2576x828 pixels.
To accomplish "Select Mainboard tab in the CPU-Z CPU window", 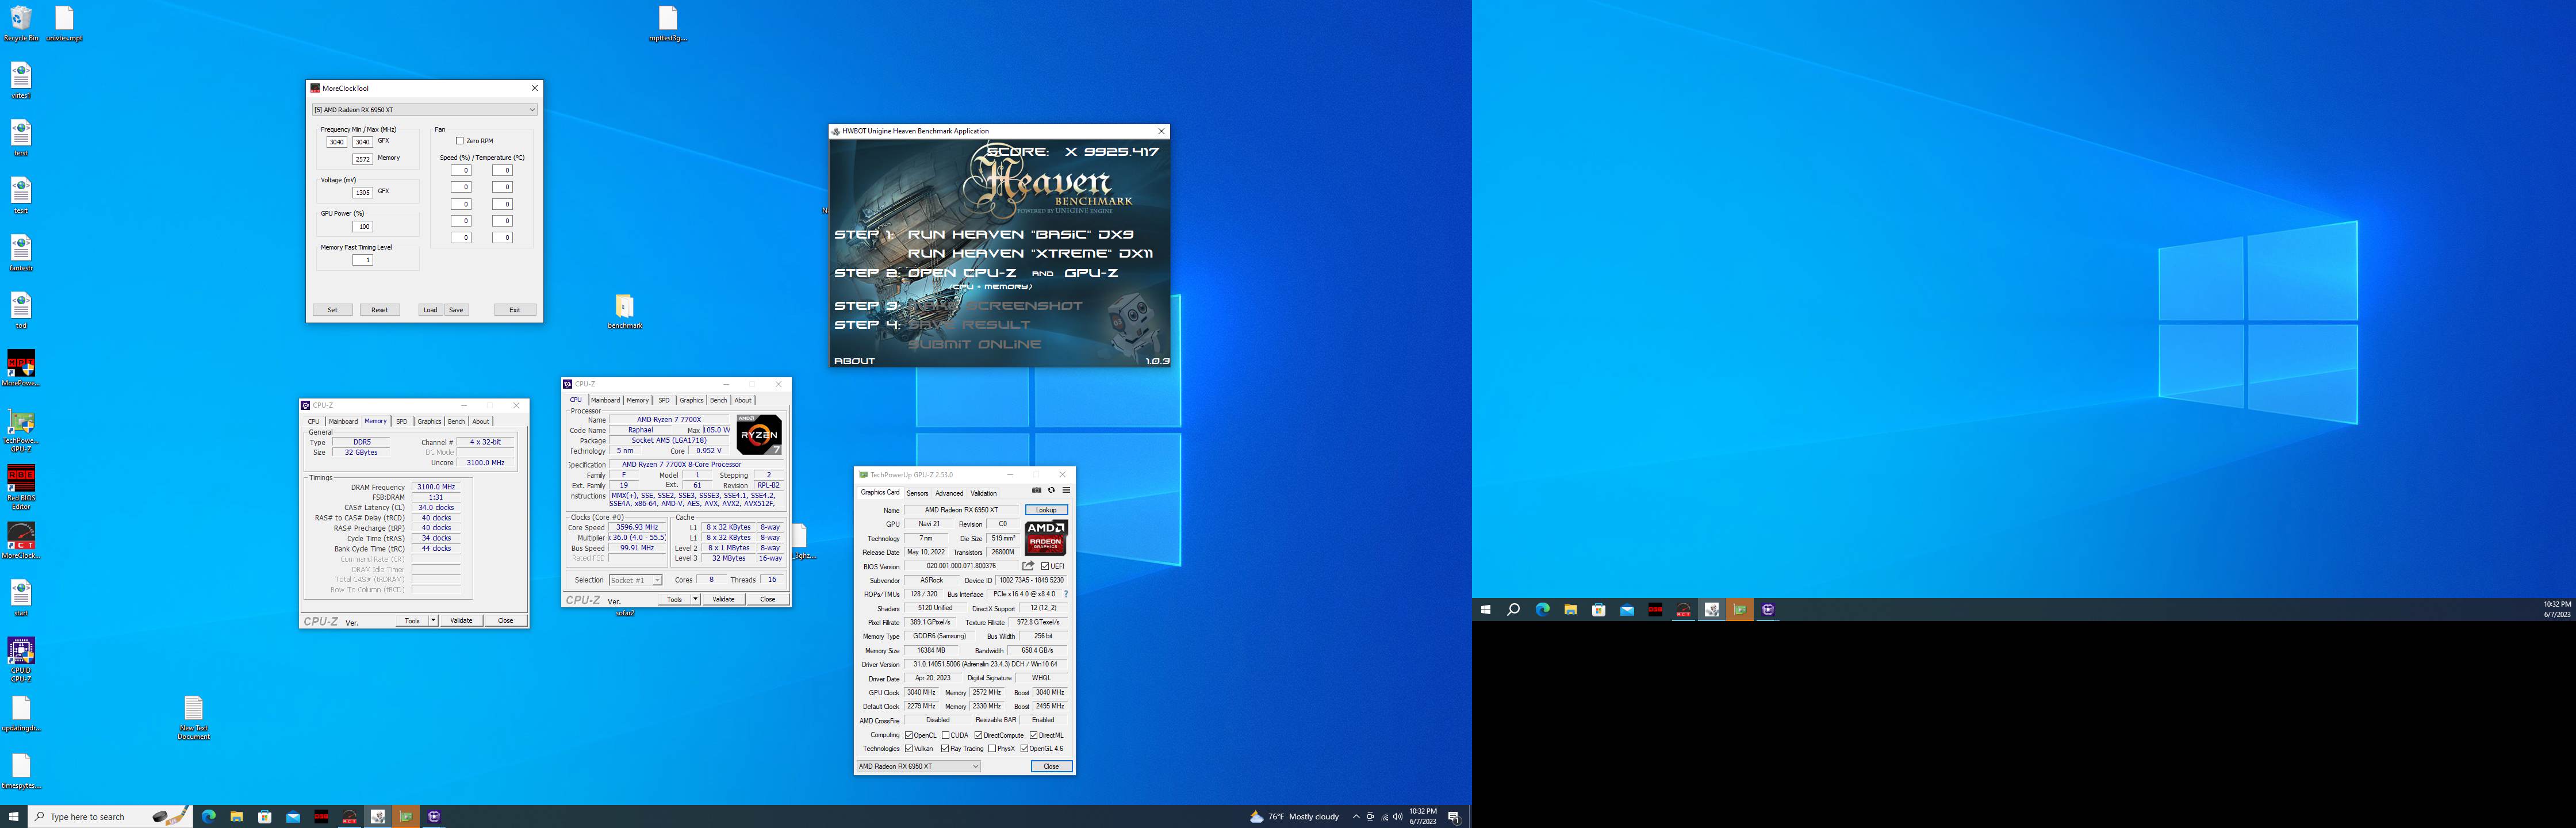I will pyautogui.click(x=605, y=400).
